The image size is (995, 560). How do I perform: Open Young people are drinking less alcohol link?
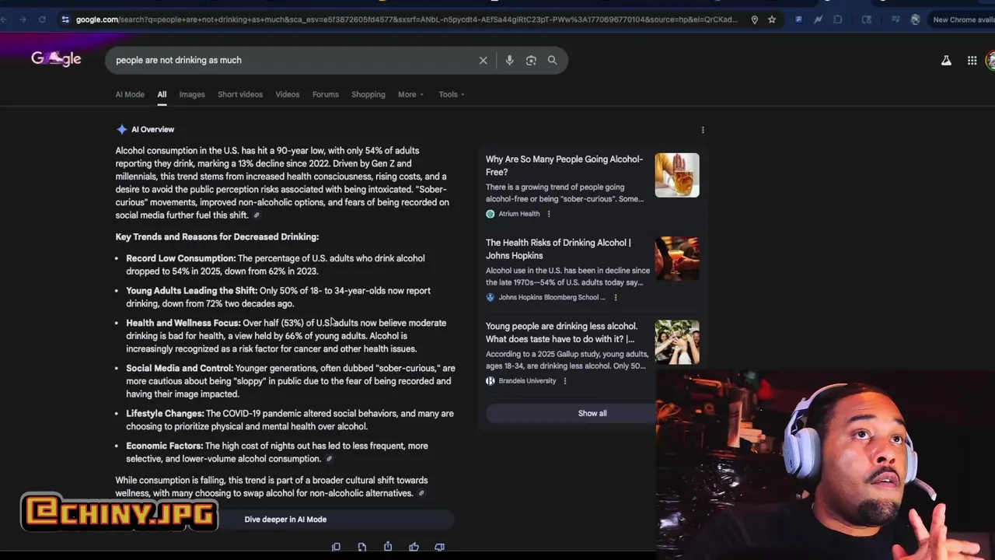click(x=561, y=332)
